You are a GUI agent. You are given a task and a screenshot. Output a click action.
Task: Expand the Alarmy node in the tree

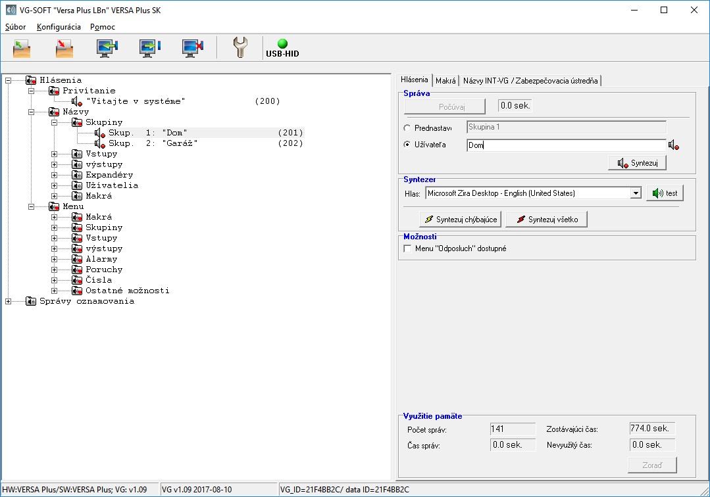pos(54,259)
